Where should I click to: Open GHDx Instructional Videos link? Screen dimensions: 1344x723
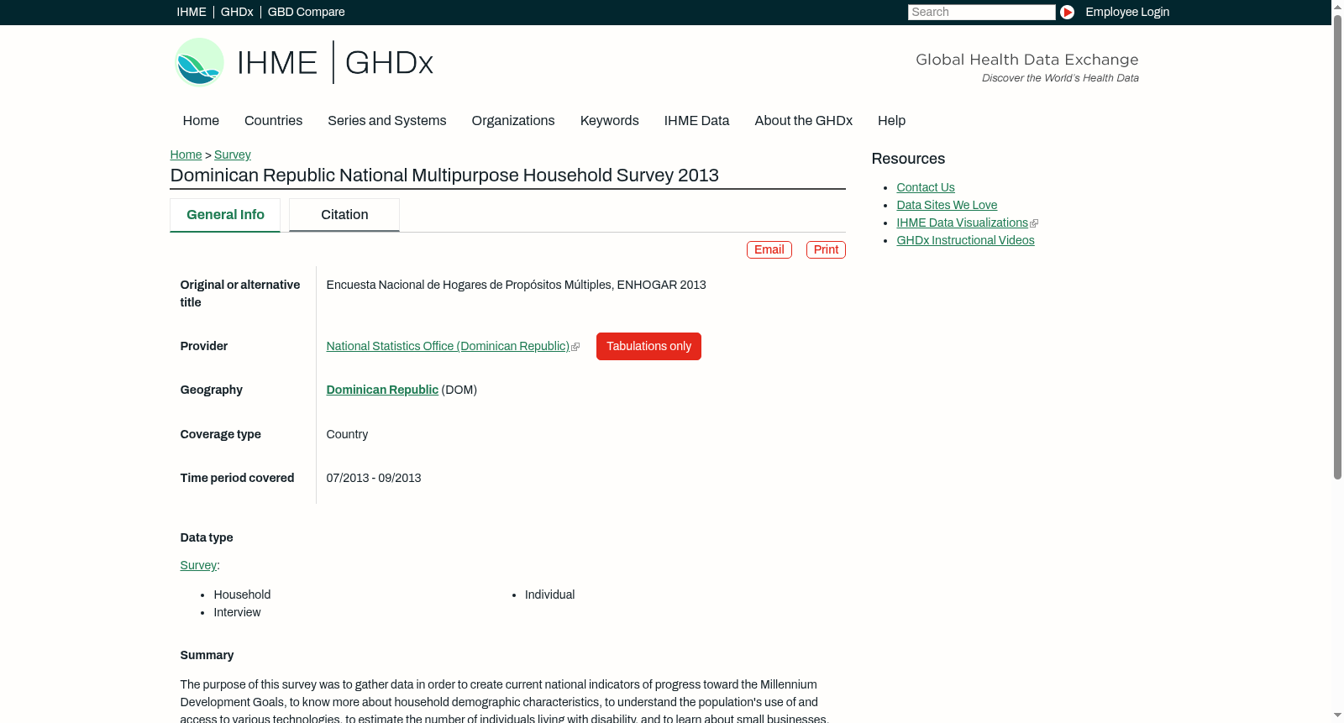(x=965, y=240)
